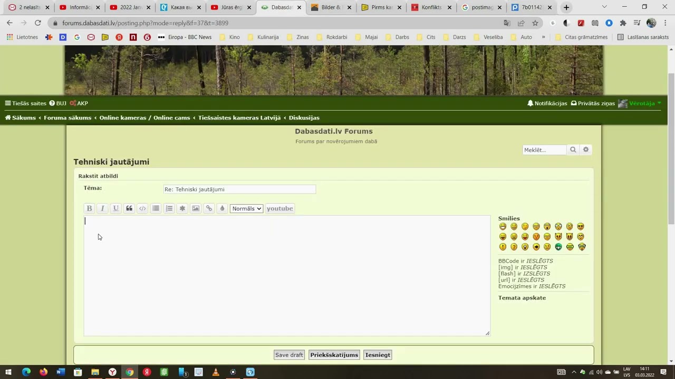Show more bookmarks with the chevron overflow
The image size is (675, 379).
click(x=544, y=37)
